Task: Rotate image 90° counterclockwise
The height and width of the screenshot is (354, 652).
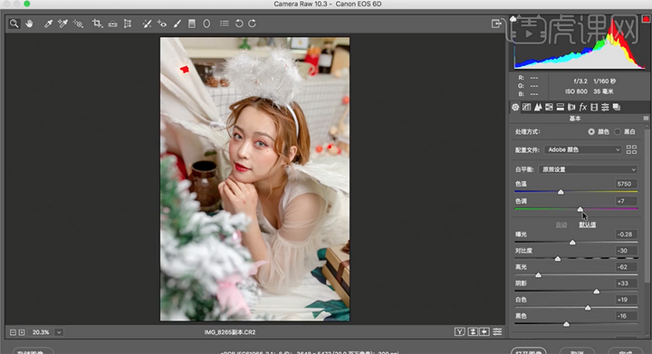Action: pos(239,24)
